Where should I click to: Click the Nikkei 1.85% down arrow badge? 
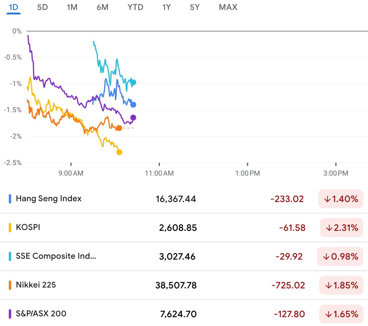[x=341, y=285]
